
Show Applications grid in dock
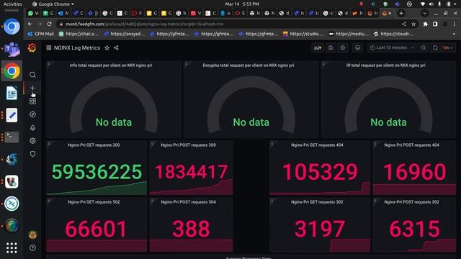pyautogui.click(x=12, y=247)
